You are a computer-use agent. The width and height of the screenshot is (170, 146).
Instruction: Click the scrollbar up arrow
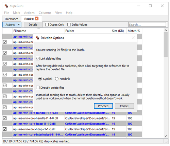[166, 30]
